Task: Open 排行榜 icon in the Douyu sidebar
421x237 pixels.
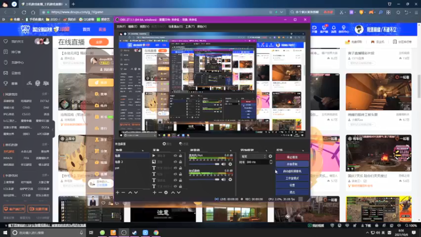Action: click(6, 52)
